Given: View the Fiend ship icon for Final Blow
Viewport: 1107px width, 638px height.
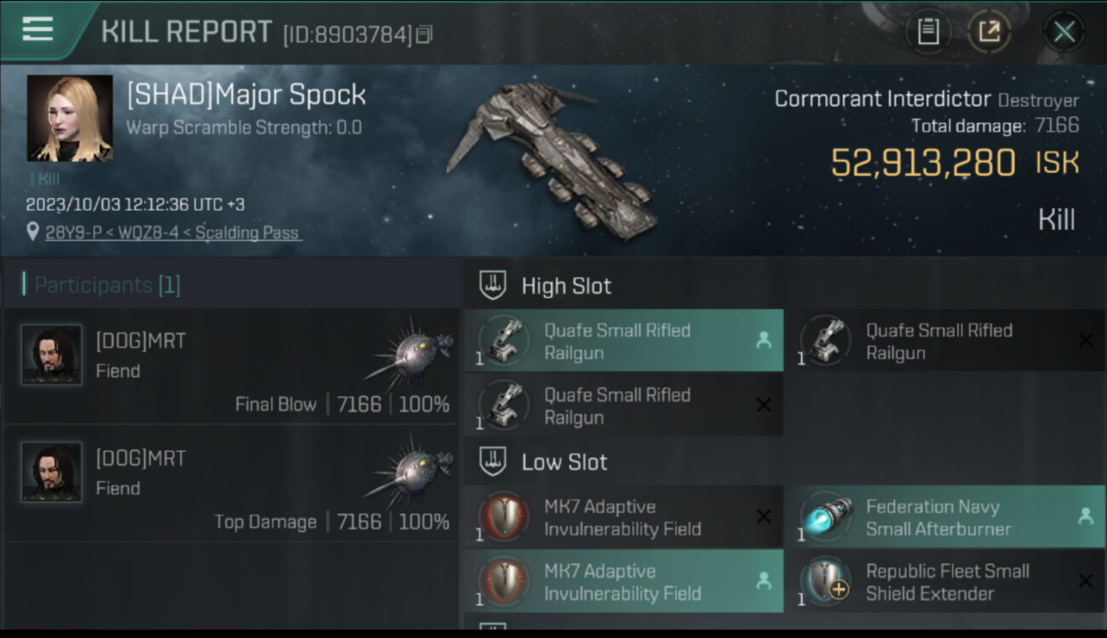Looking at the screenshot, I should coord(410,355).
